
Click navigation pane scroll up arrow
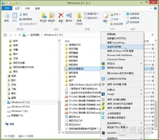coord(59,40)
